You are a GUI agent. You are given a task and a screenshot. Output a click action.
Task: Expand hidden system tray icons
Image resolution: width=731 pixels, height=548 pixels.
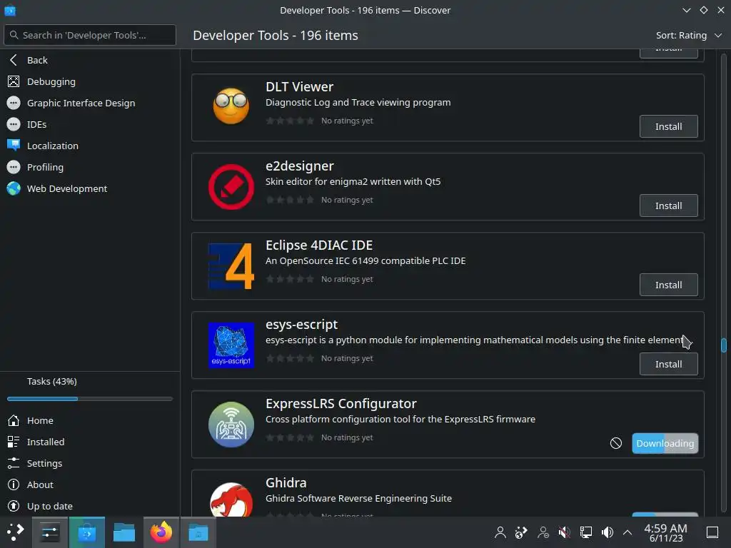pos(627,532)
